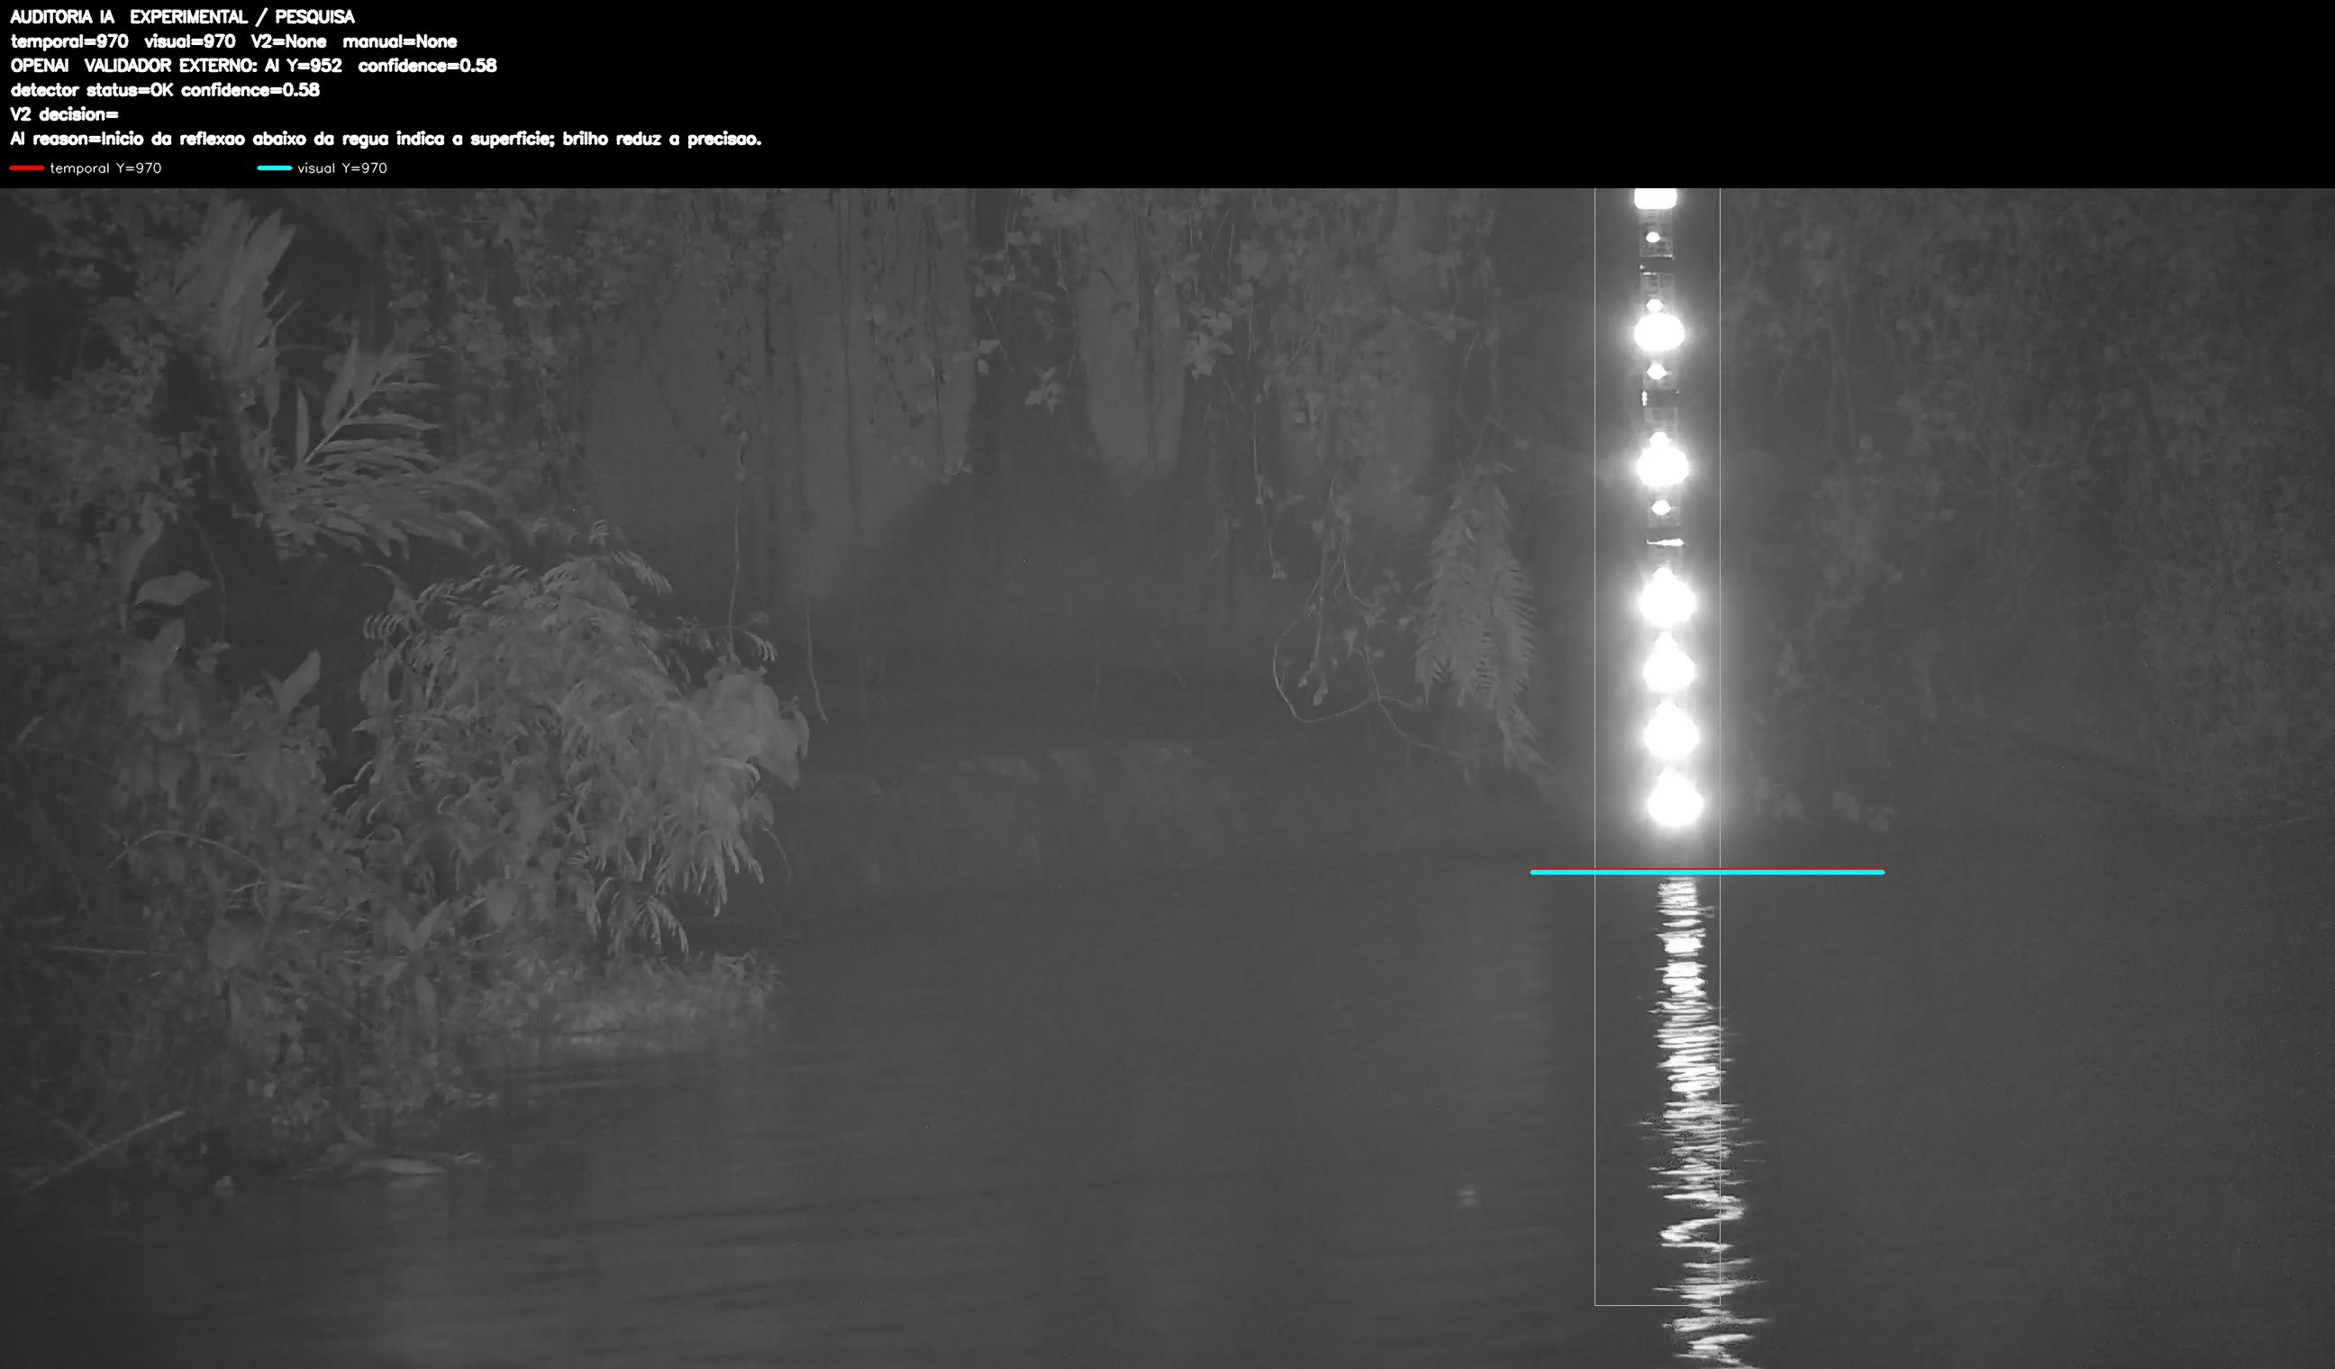The image size is (2335, 1369).
Task: Click the 'V2=None' value text
Action: click(289, 41)
